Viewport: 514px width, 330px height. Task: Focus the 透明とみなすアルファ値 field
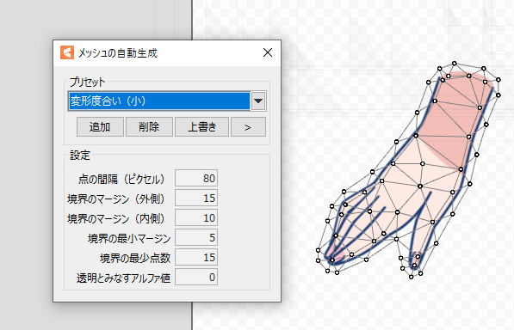pyautogui.click(x=196, y=277)
